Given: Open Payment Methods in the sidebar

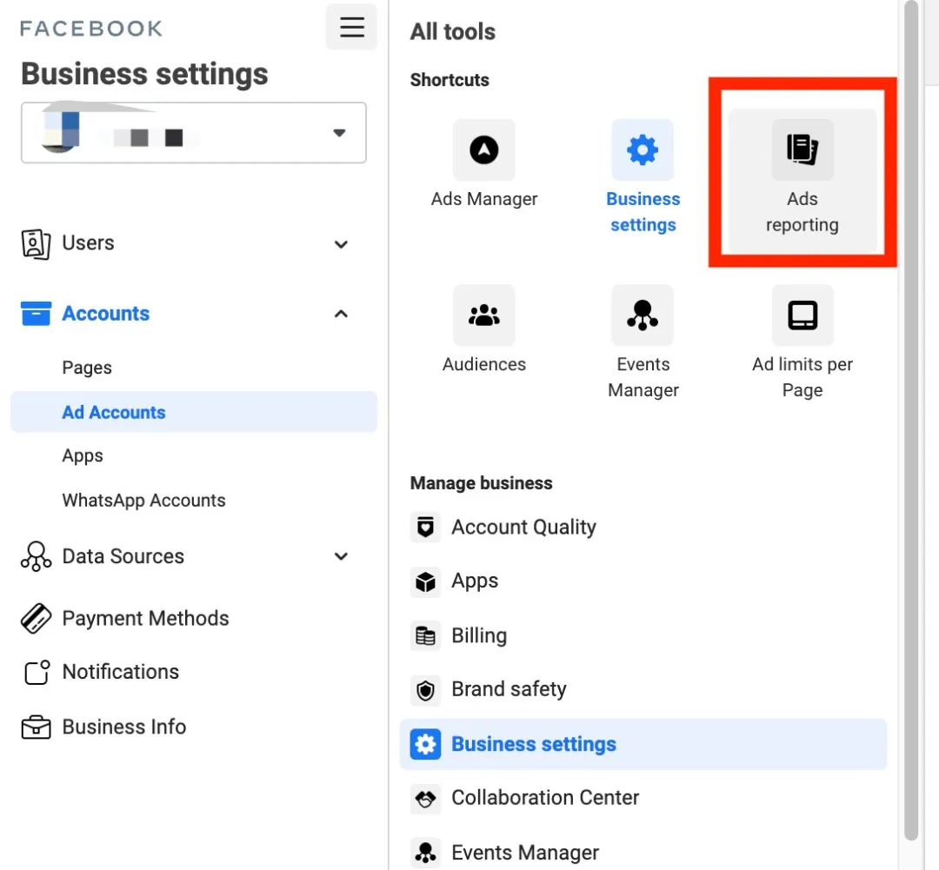Looking at the screenshot, I should (x=145, y=619).
